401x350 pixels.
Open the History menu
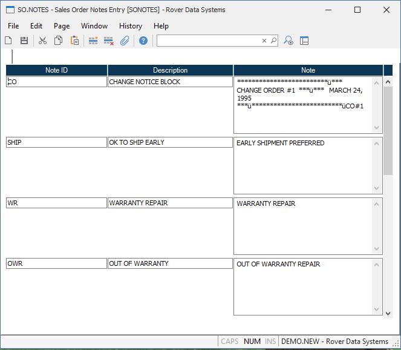pyautogui.click(x=131, y=26)
